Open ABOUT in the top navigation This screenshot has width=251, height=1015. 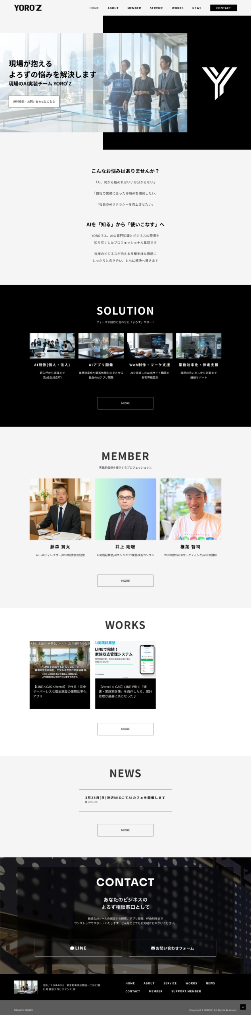pos(113,8)
